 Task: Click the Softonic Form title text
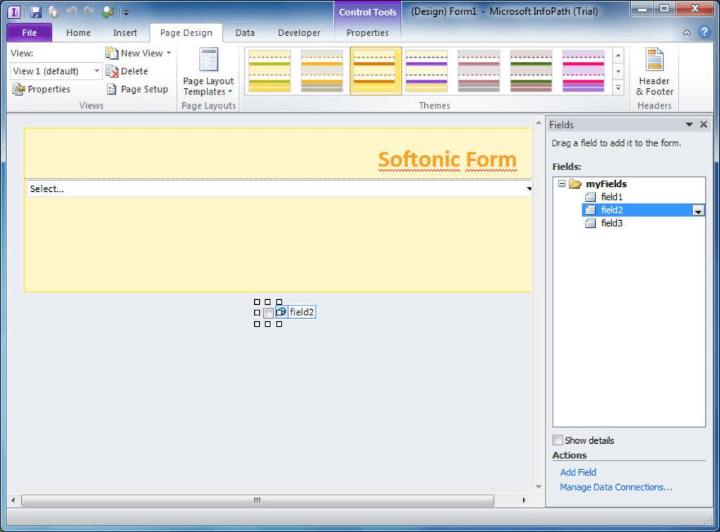(x=448, y=159)
